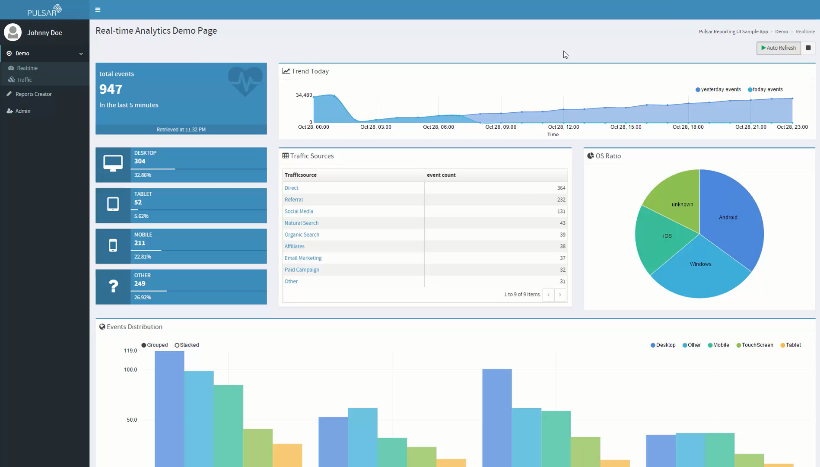820x467 pixels.
Task: Sort by Trafficsource column header
Action: 353,175
